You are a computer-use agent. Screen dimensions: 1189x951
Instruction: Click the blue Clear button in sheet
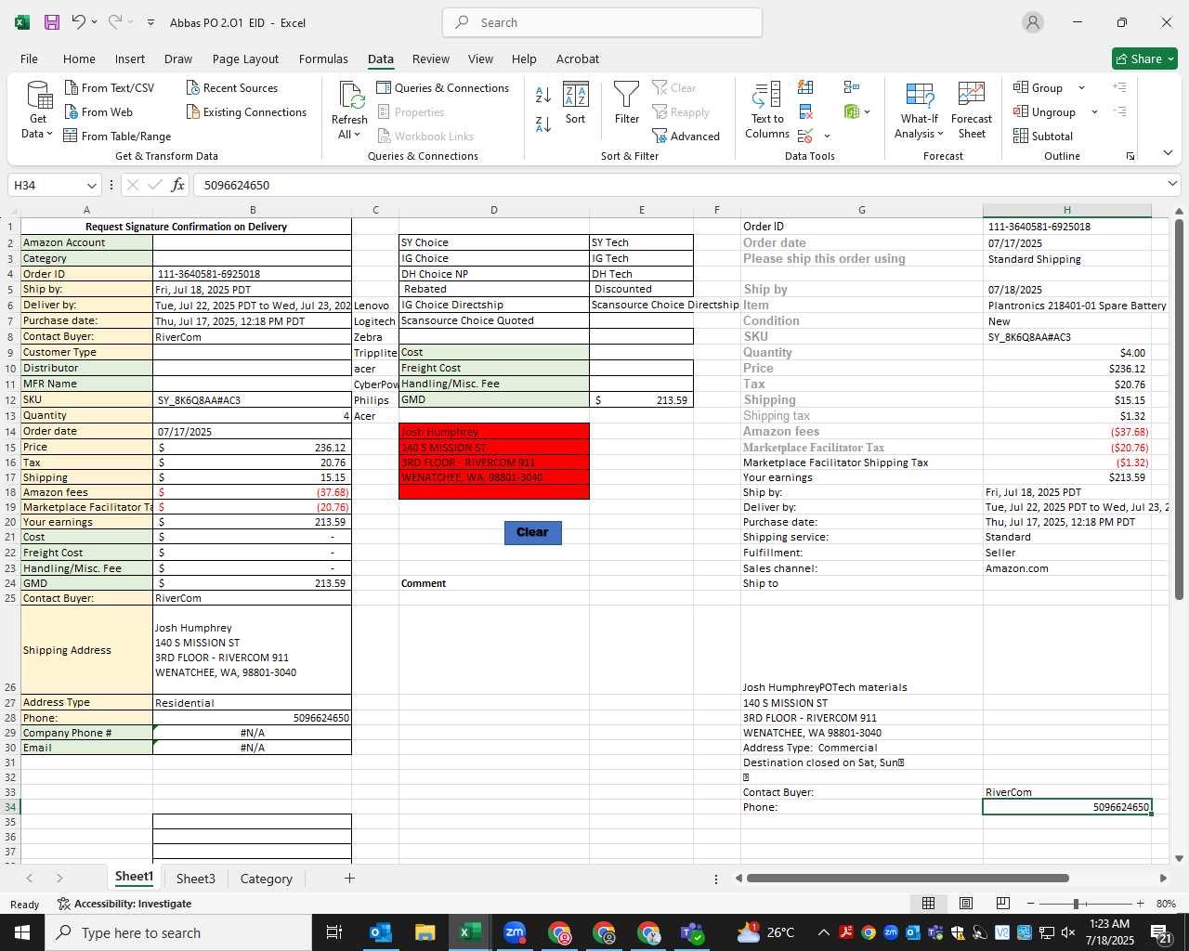[532, 532]
